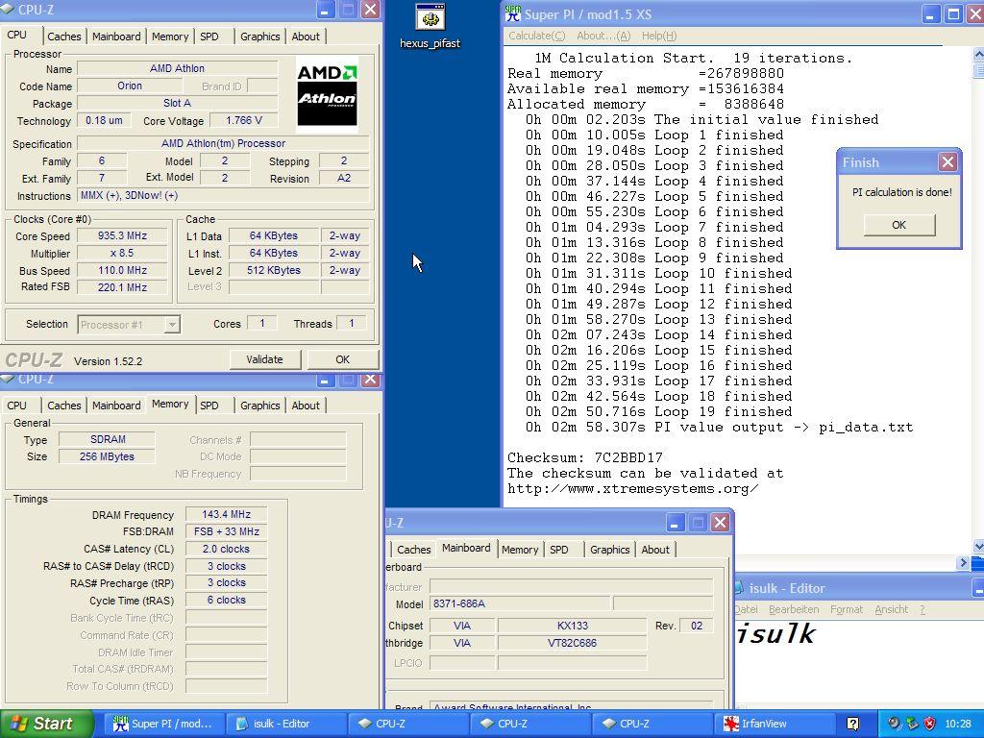
Task: Open SPD tab in Memory CPU-Z window
Action: click(209, 406)
